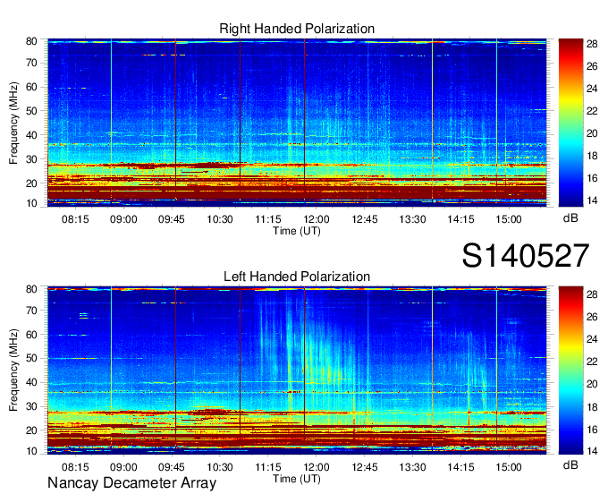This screenshot has width=608, height=494.
Task: Click the 12:45 time tick of Right Handed plot
Action: click(365, 219)
